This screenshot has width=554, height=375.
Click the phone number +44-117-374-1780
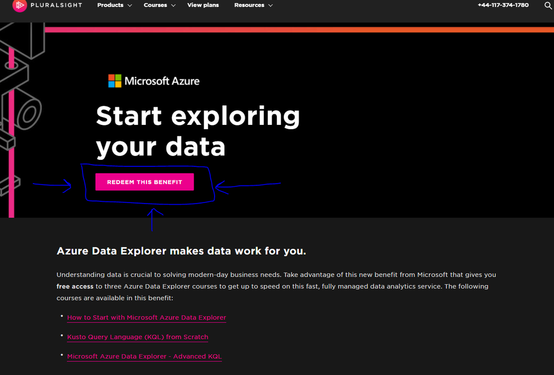tap(503, 6)
